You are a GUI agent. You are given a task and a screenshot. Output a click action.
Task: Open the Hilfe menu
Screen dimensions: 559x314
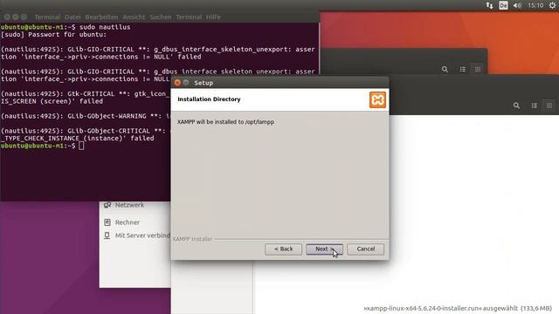pyautogui.click(x=213, y=17)
